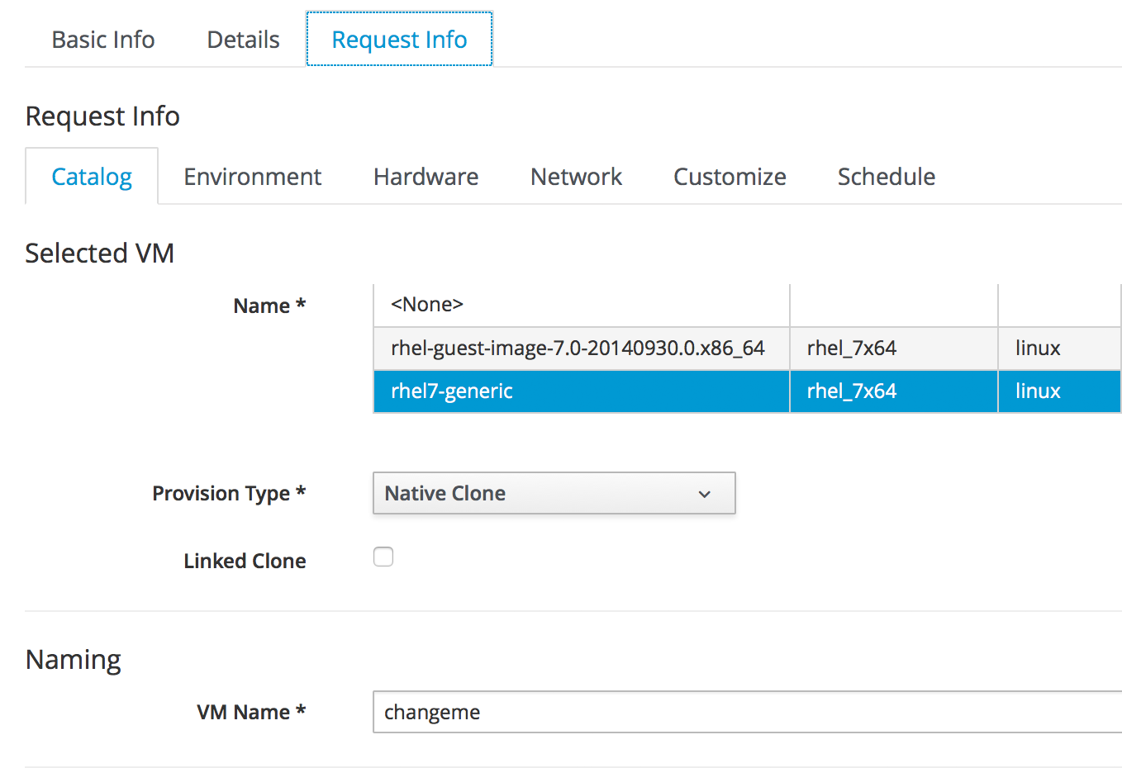The width and height of the screenshot is (1122, 768).
Task: Open the Network sub-tab
Action: pyautogui.click(x=576, y=177)
